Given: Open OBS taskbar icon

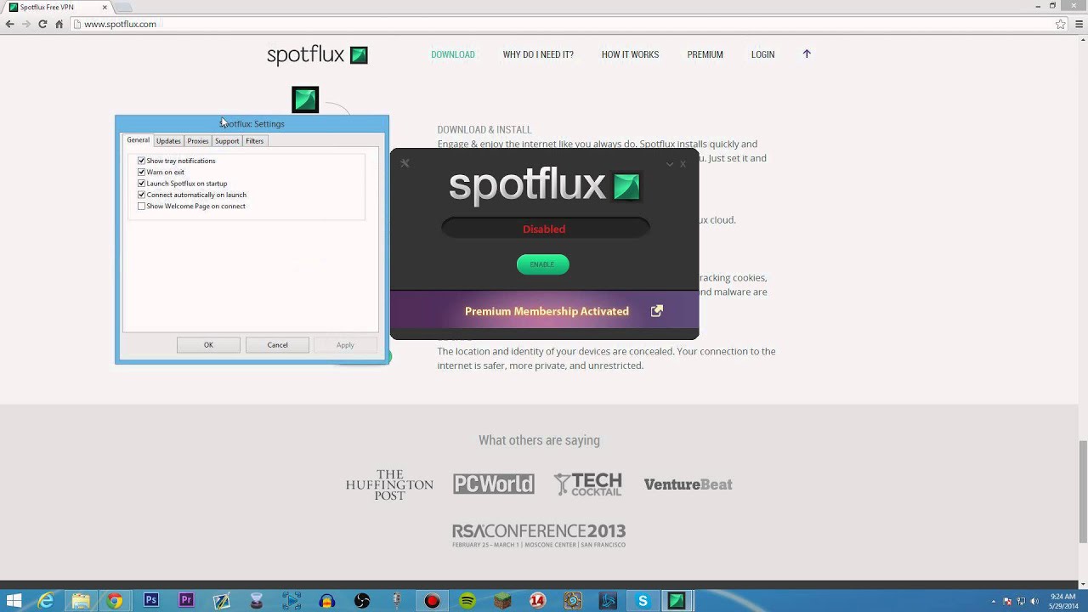Looking at the screenshot, I should 362,601.
